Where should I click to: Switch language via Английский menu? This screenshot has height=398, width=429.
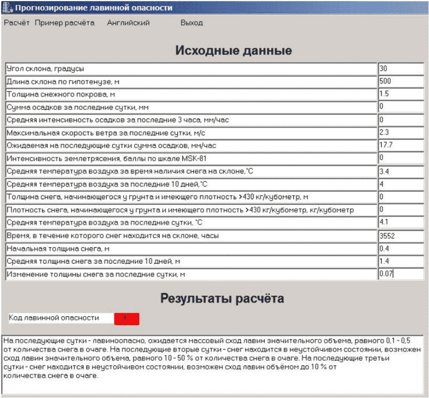point(128,23)
